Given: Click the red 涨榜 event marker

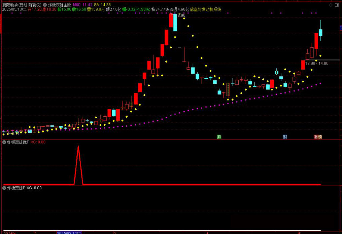Looking at the screenshot, I should pos(318,137).
